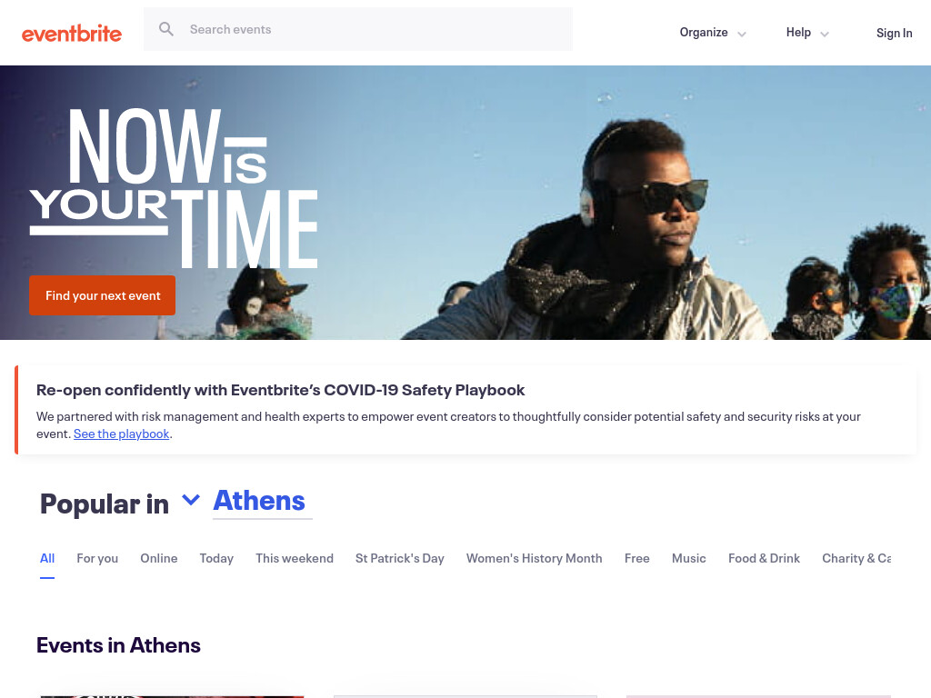
Task: Open the Women's History Month tab
Action: pos(535,559)
